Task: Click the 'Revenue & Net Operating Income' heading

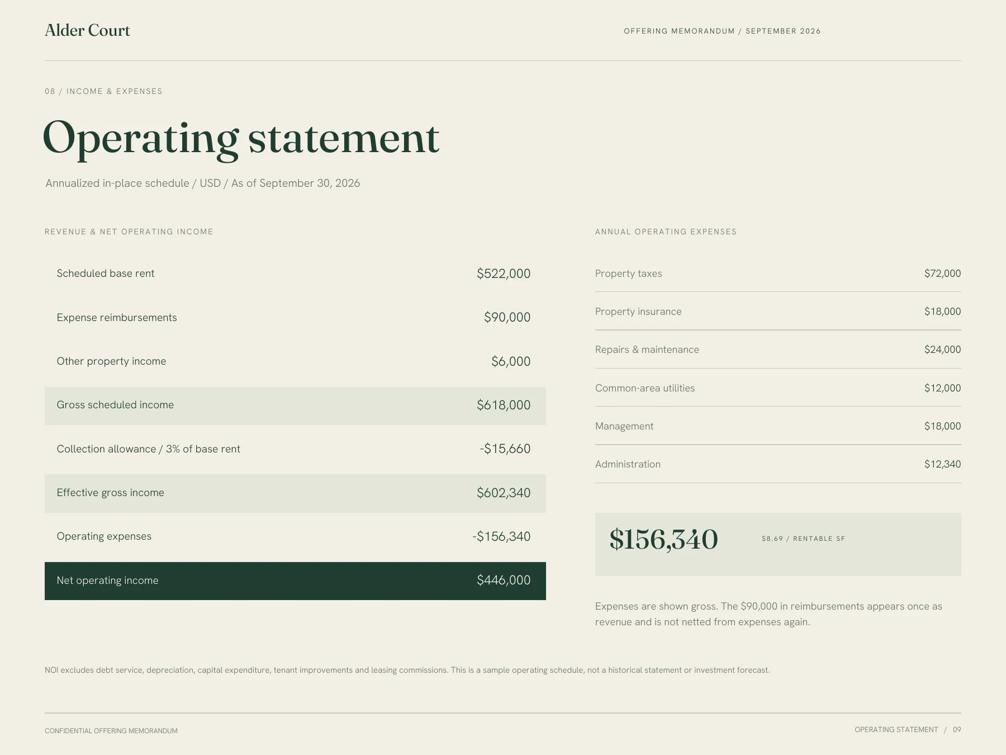Action: point(129,232)
